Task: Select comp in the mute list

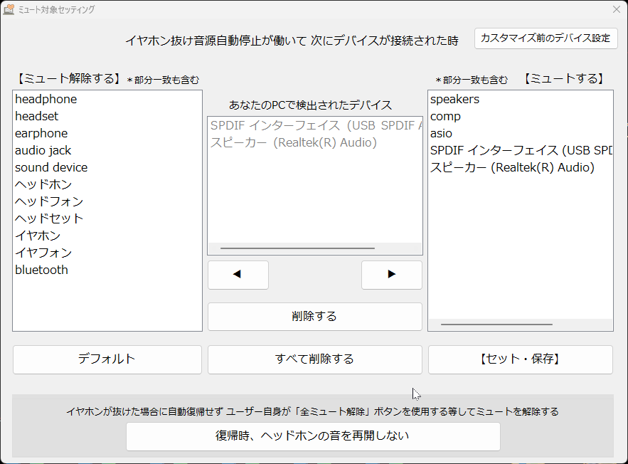Action: pyautogui.click(x=446, y=116)
